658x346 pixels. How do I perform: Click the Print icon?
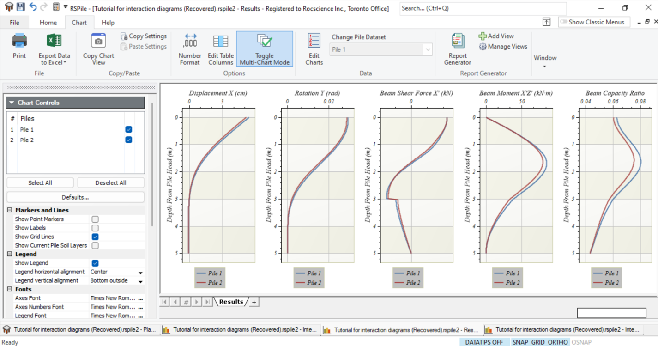(x=19, y=41)
